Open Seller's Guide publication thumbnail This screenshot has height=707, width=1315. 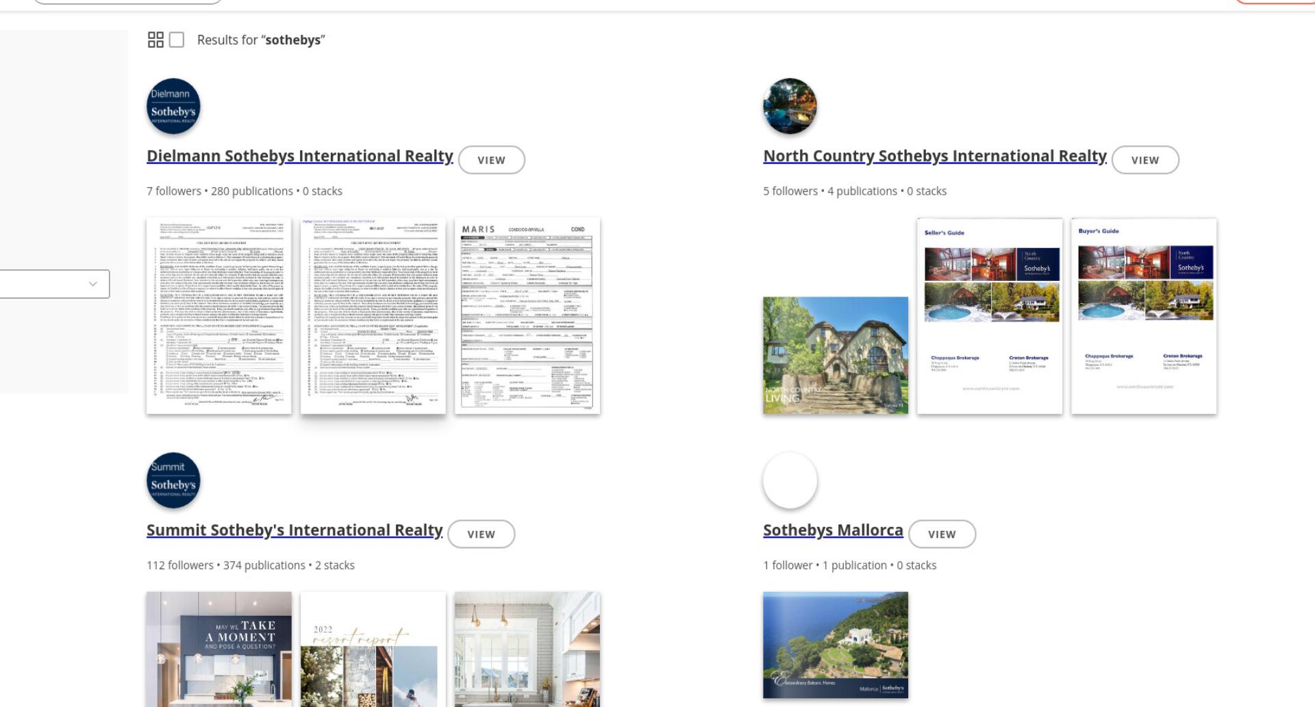(990, 316)
